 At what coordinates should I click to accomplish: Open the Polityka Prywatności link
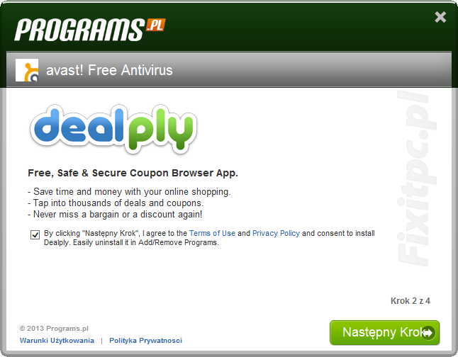coord(146,341)
